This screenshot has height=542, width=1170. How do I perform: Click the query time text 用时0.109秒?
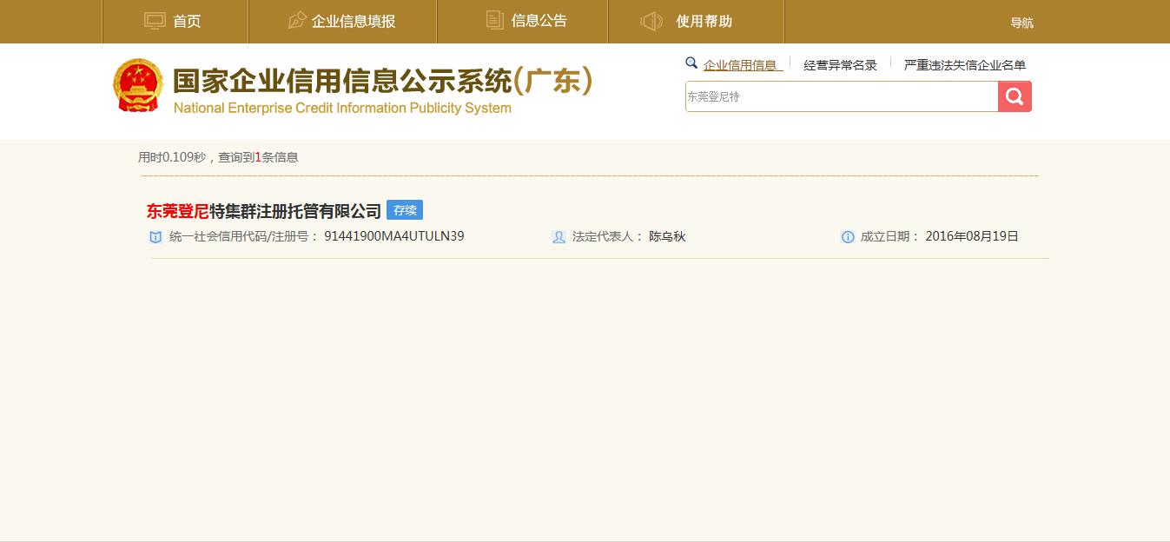click(172, 157)
